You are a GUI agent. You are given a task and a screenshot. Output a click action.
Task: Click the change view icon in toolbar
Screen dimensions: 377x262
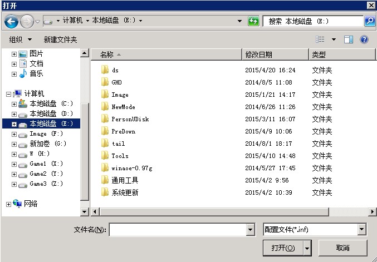[320, 39]
